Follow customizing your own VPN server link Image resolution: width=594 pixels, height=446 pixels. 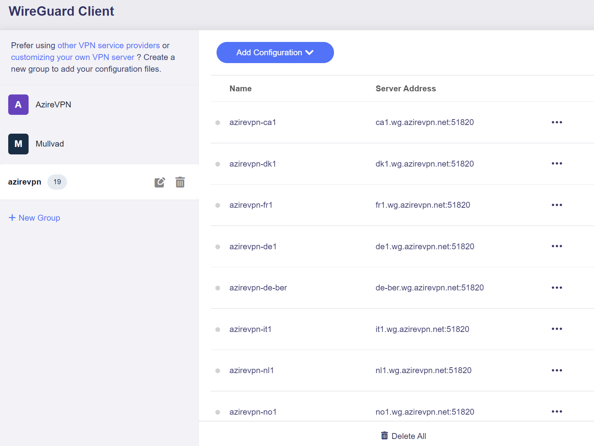pyautogui.click(x=72, y=57)
